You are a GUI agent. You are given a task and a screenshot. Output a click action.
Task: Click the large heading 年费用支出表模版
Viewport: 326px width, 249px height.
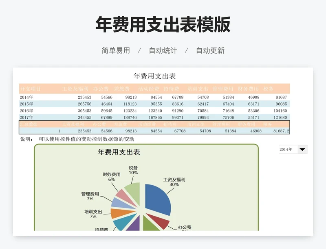pyautogui.click(x=163, y=24)
